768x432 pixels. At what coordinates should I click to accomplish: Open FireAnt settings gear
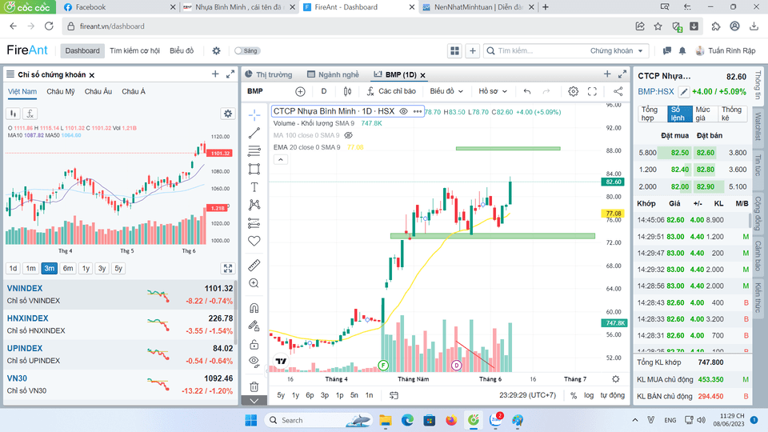216,51
